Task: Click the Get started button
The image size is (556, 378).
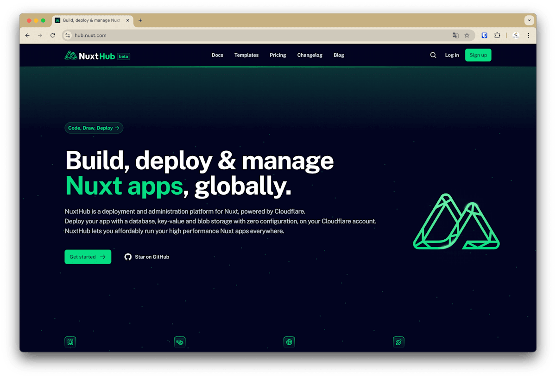Action: point(88,257)
